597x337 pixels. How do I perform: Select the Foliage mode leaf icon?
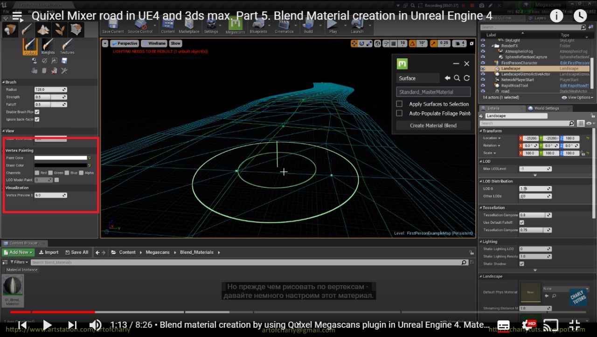(x=60, y=30)
